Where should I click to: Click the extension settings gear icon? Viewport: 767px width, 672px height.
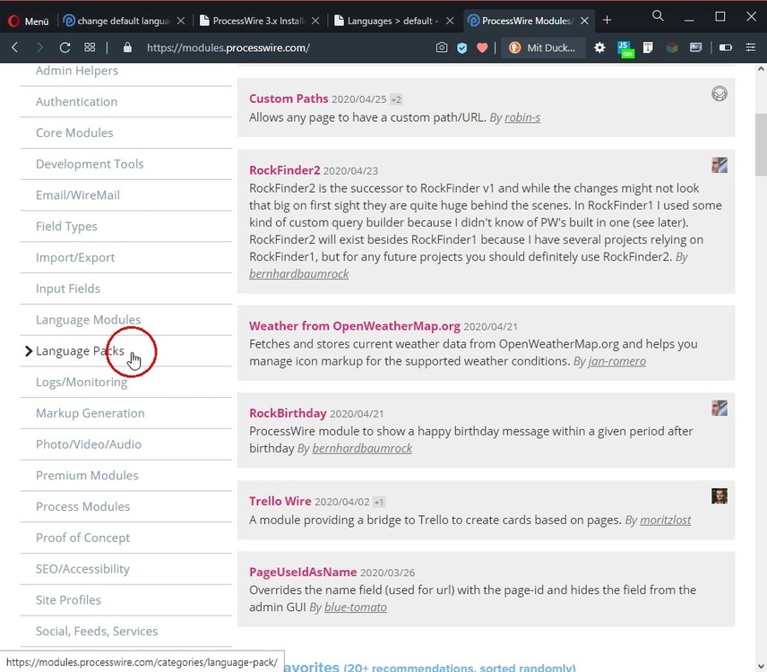599,47
